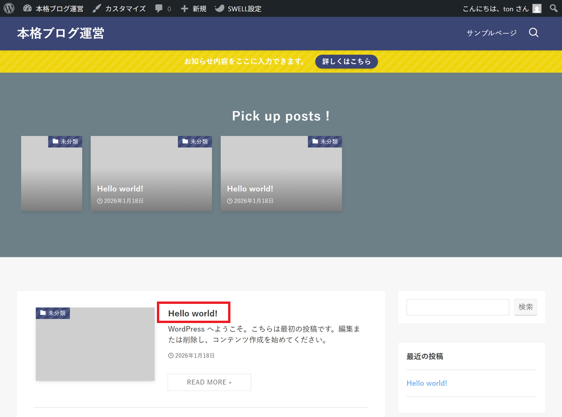This screenshot has height=417, width=562.
Task: Click the READ MORE » button
Action: 209,382
